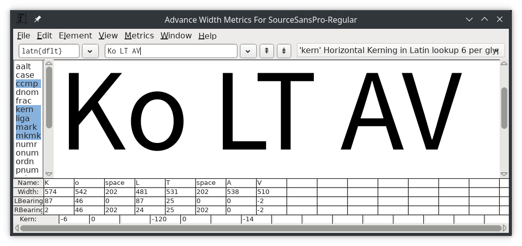Click the Name cell for glyph T
Viewport: 522px width, 246px height.
(x=180, y=183)
